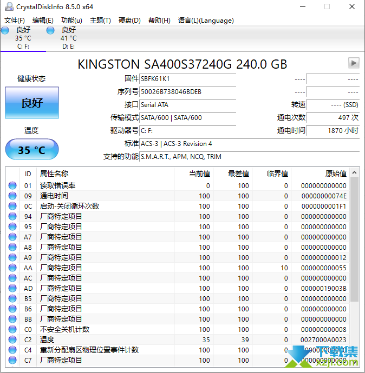Click the 35 °C temperature button
This screenshot has height=373, width=365.
click(x=32, y=150)
